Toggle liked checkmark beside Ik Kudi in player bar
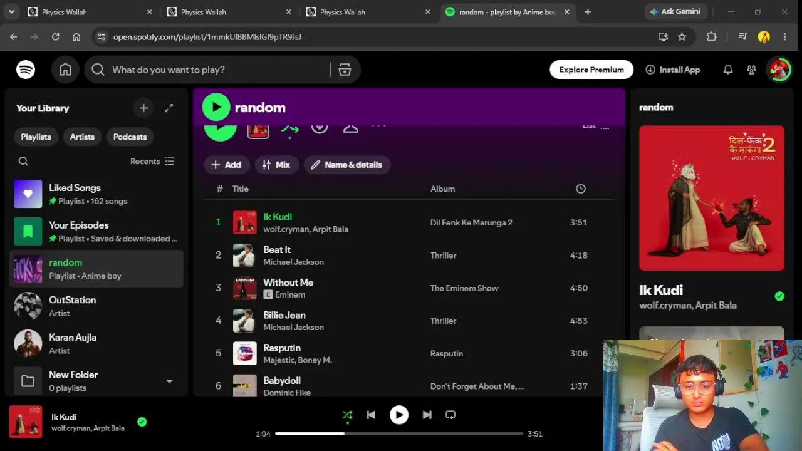This screenshot has width=802, height=451. 142,422
